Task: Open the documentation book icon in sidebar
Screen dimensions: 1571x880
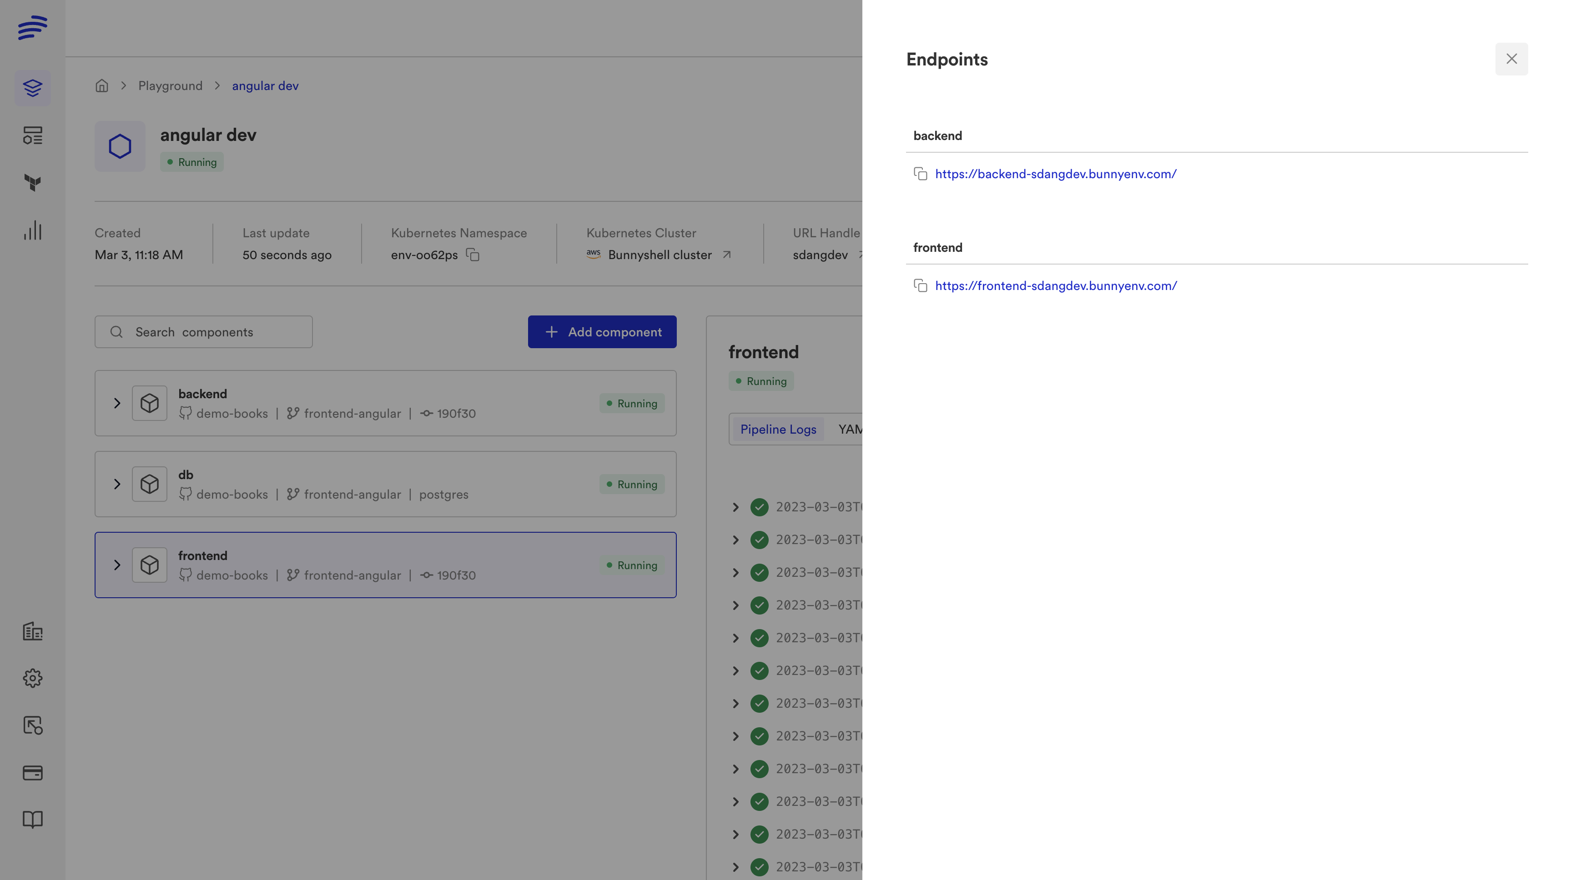Action: 33,820
